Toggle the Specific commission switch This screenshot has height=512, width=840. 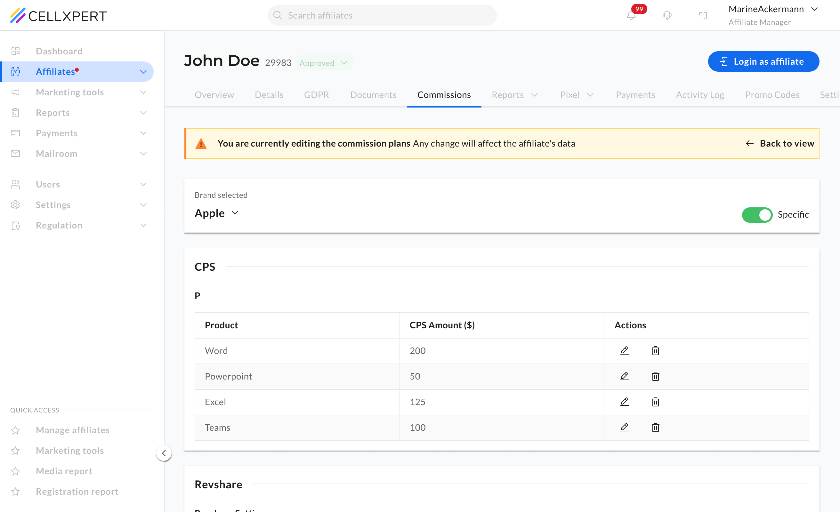point(757,215)
